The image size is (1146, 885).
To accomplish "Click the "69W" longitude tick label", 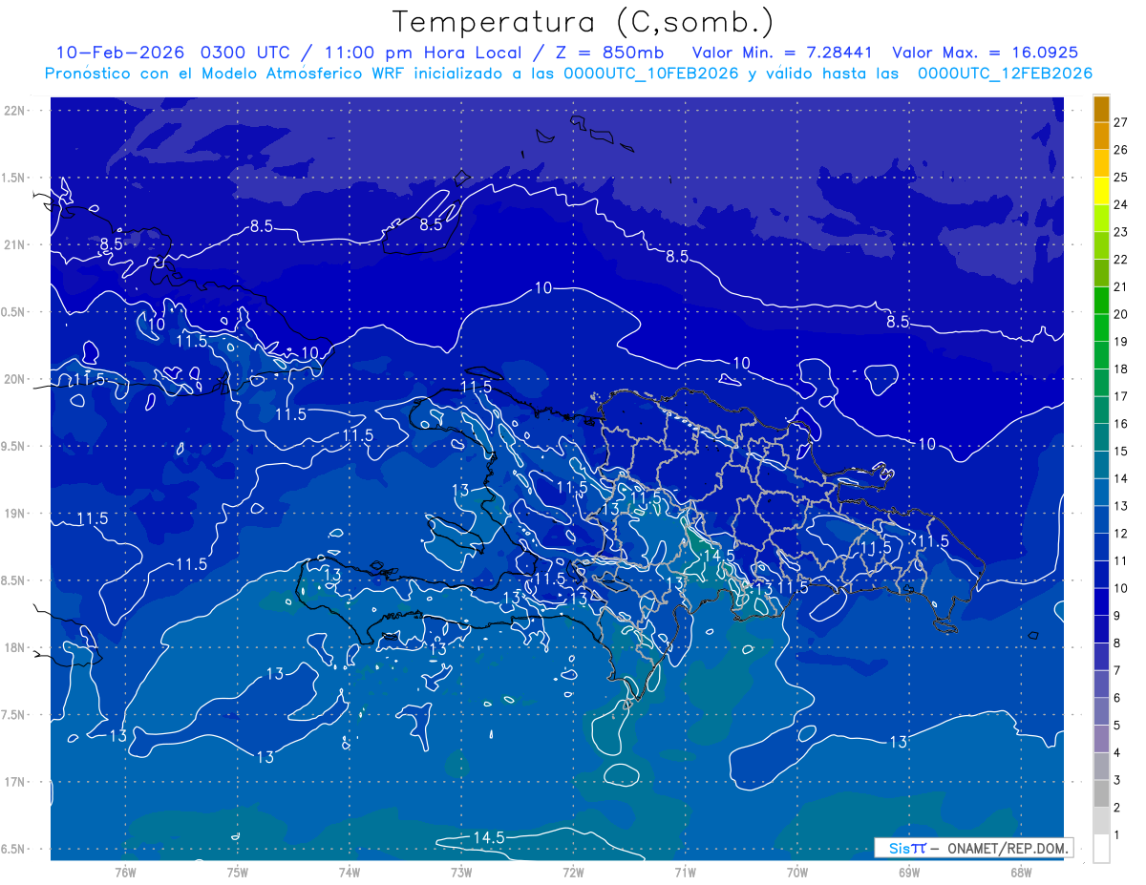I will [x=909, y=872].
